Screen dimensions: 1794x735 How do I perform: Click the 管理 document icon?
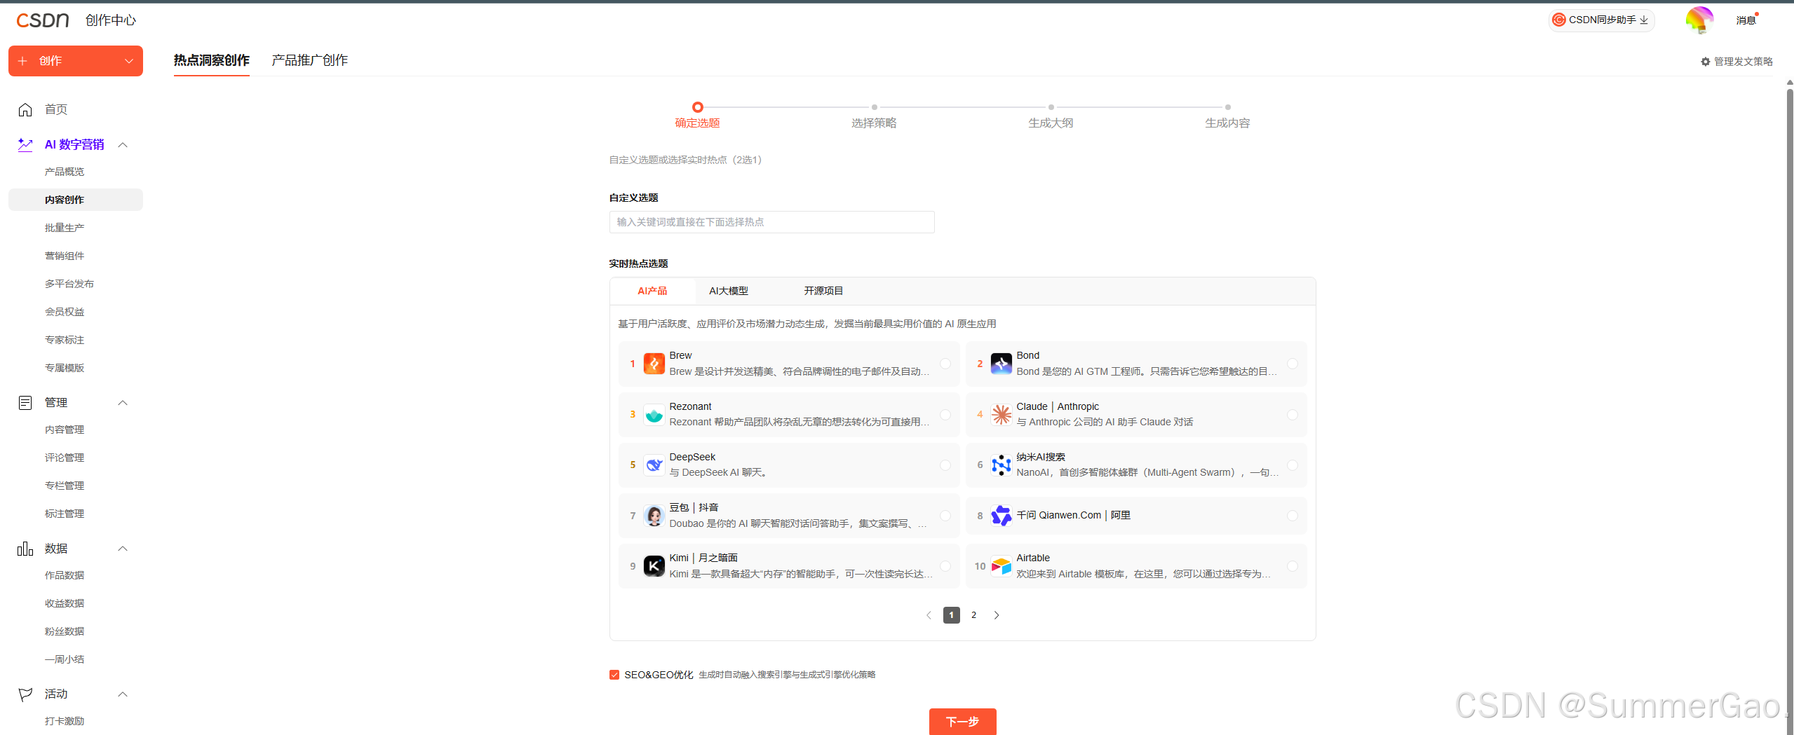[25, 402]
